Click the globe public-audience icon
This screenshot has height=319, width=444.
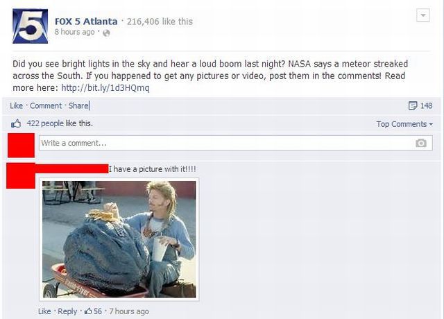tap(106, 33)
